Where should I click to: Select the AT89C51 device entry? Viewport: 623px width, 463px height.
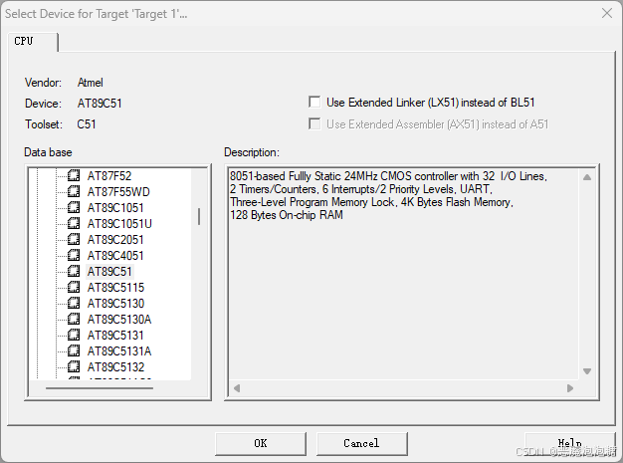coord(109,272)
